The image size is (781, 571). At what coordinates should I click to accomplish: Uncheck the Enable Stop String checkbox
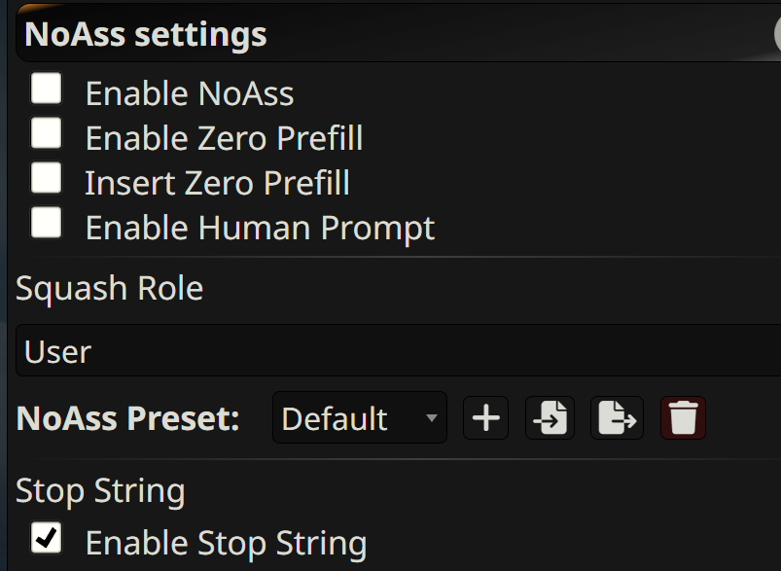[x=46, y=538]
